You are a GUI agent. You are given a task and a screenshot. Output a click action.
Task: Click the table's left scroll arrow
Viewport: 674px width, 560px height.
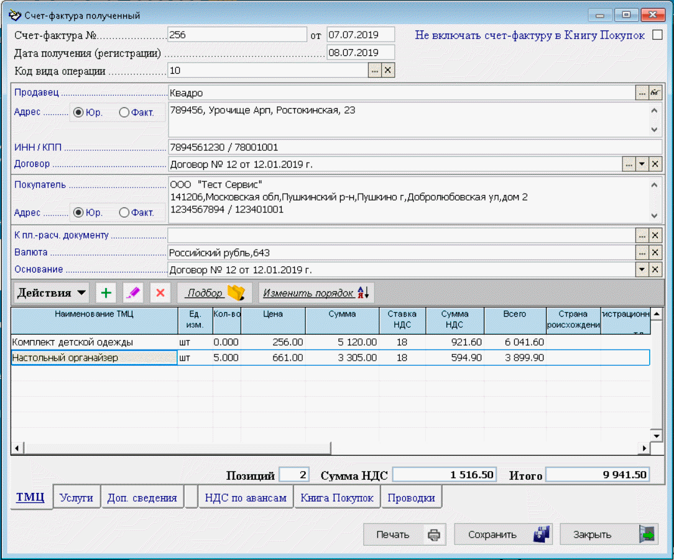pyautogui.click(x=17, y=448)
